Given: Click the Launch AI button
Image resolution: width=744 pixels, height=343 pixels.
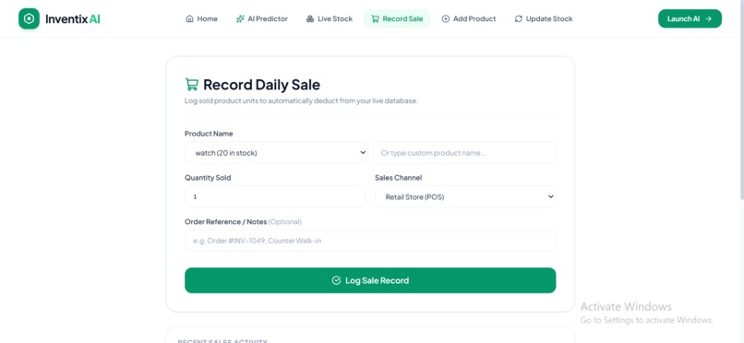Looking at the screenshot, I should pyautogui.click(x=690, y=19).
